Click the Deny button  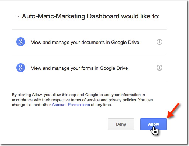tap(121, 124)
